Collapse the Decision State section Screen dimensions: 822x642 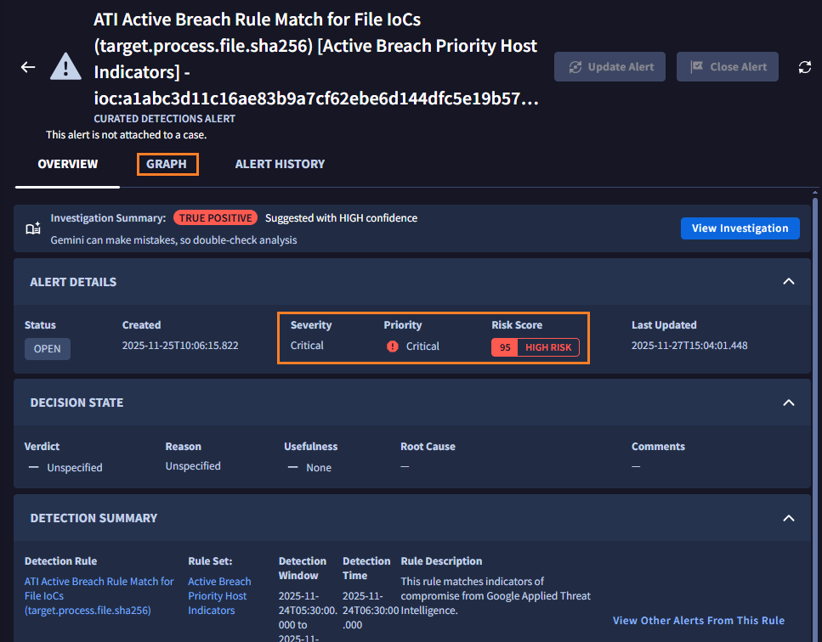pos(788,403)
